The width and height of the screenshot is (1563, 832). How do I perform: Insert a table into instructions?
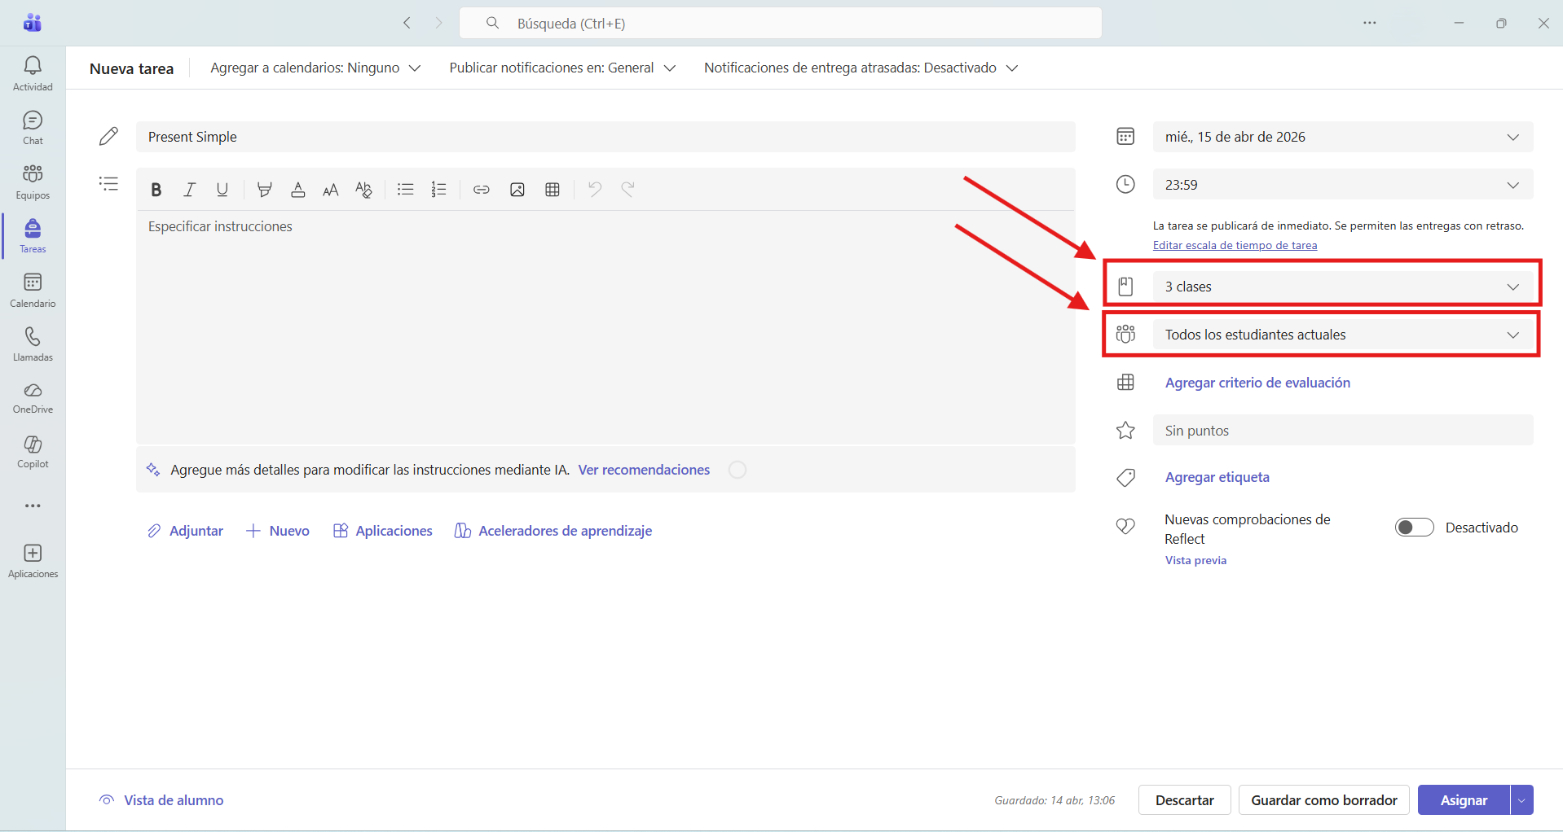[x=553, y=190]
